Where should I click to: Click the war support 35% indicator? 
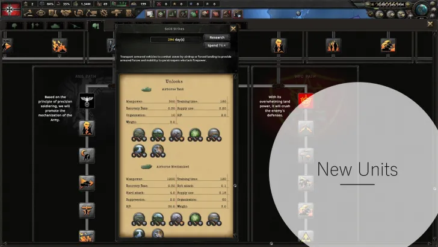(63, 4)
